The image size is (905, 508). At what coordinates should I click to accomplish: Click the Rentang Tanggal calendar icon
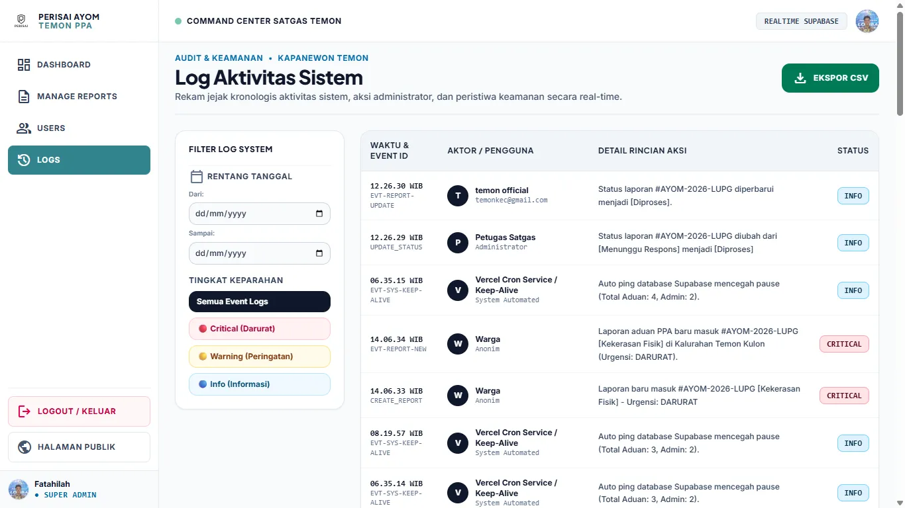pyautogui.click(x=196, y=177)
